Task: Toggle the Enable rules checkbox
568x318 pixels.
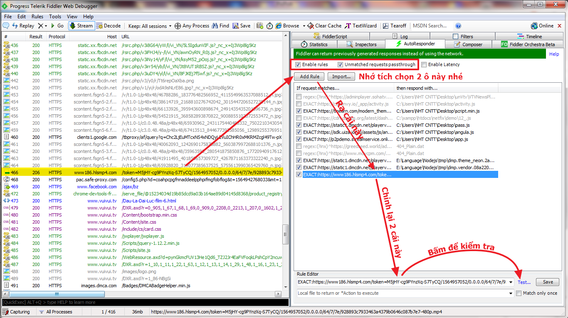Action: 298,64
